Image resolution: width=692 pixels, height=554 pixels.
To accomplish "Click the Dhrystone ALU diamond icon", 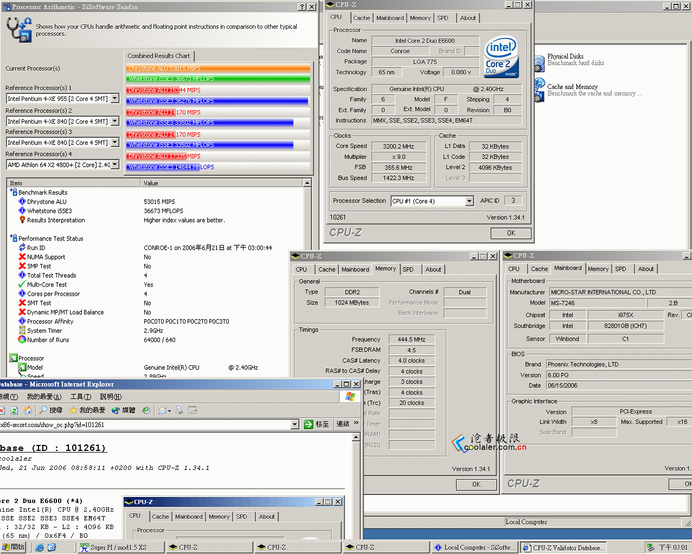I will [22, 201].
